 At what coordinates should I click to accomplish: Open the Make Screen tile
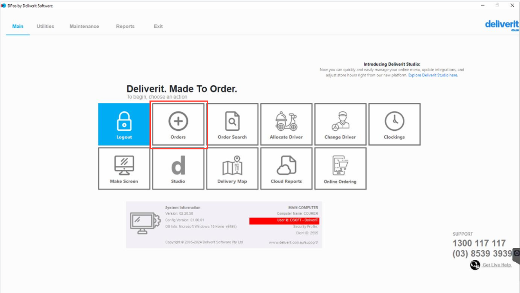124,169
